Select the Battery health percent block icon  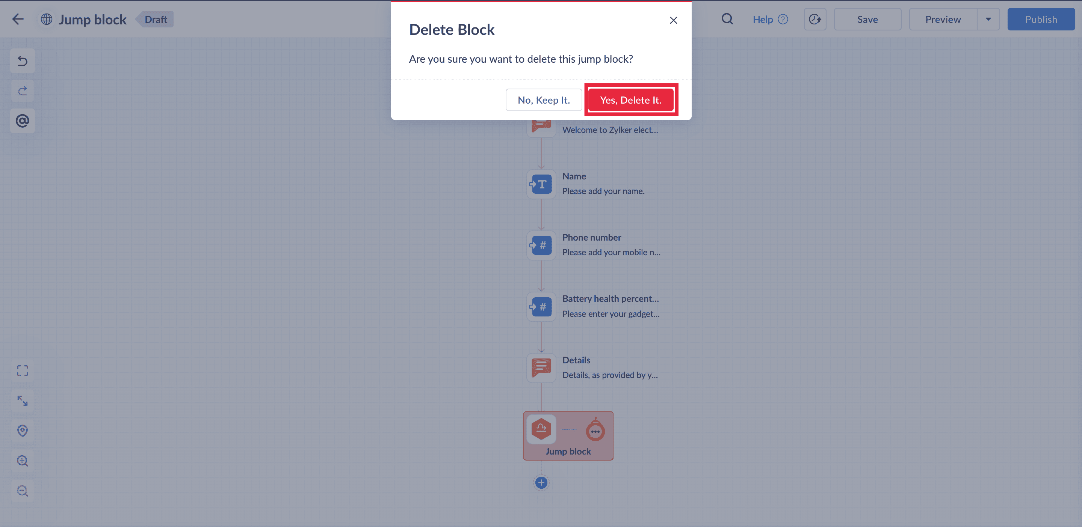(541, 307)
